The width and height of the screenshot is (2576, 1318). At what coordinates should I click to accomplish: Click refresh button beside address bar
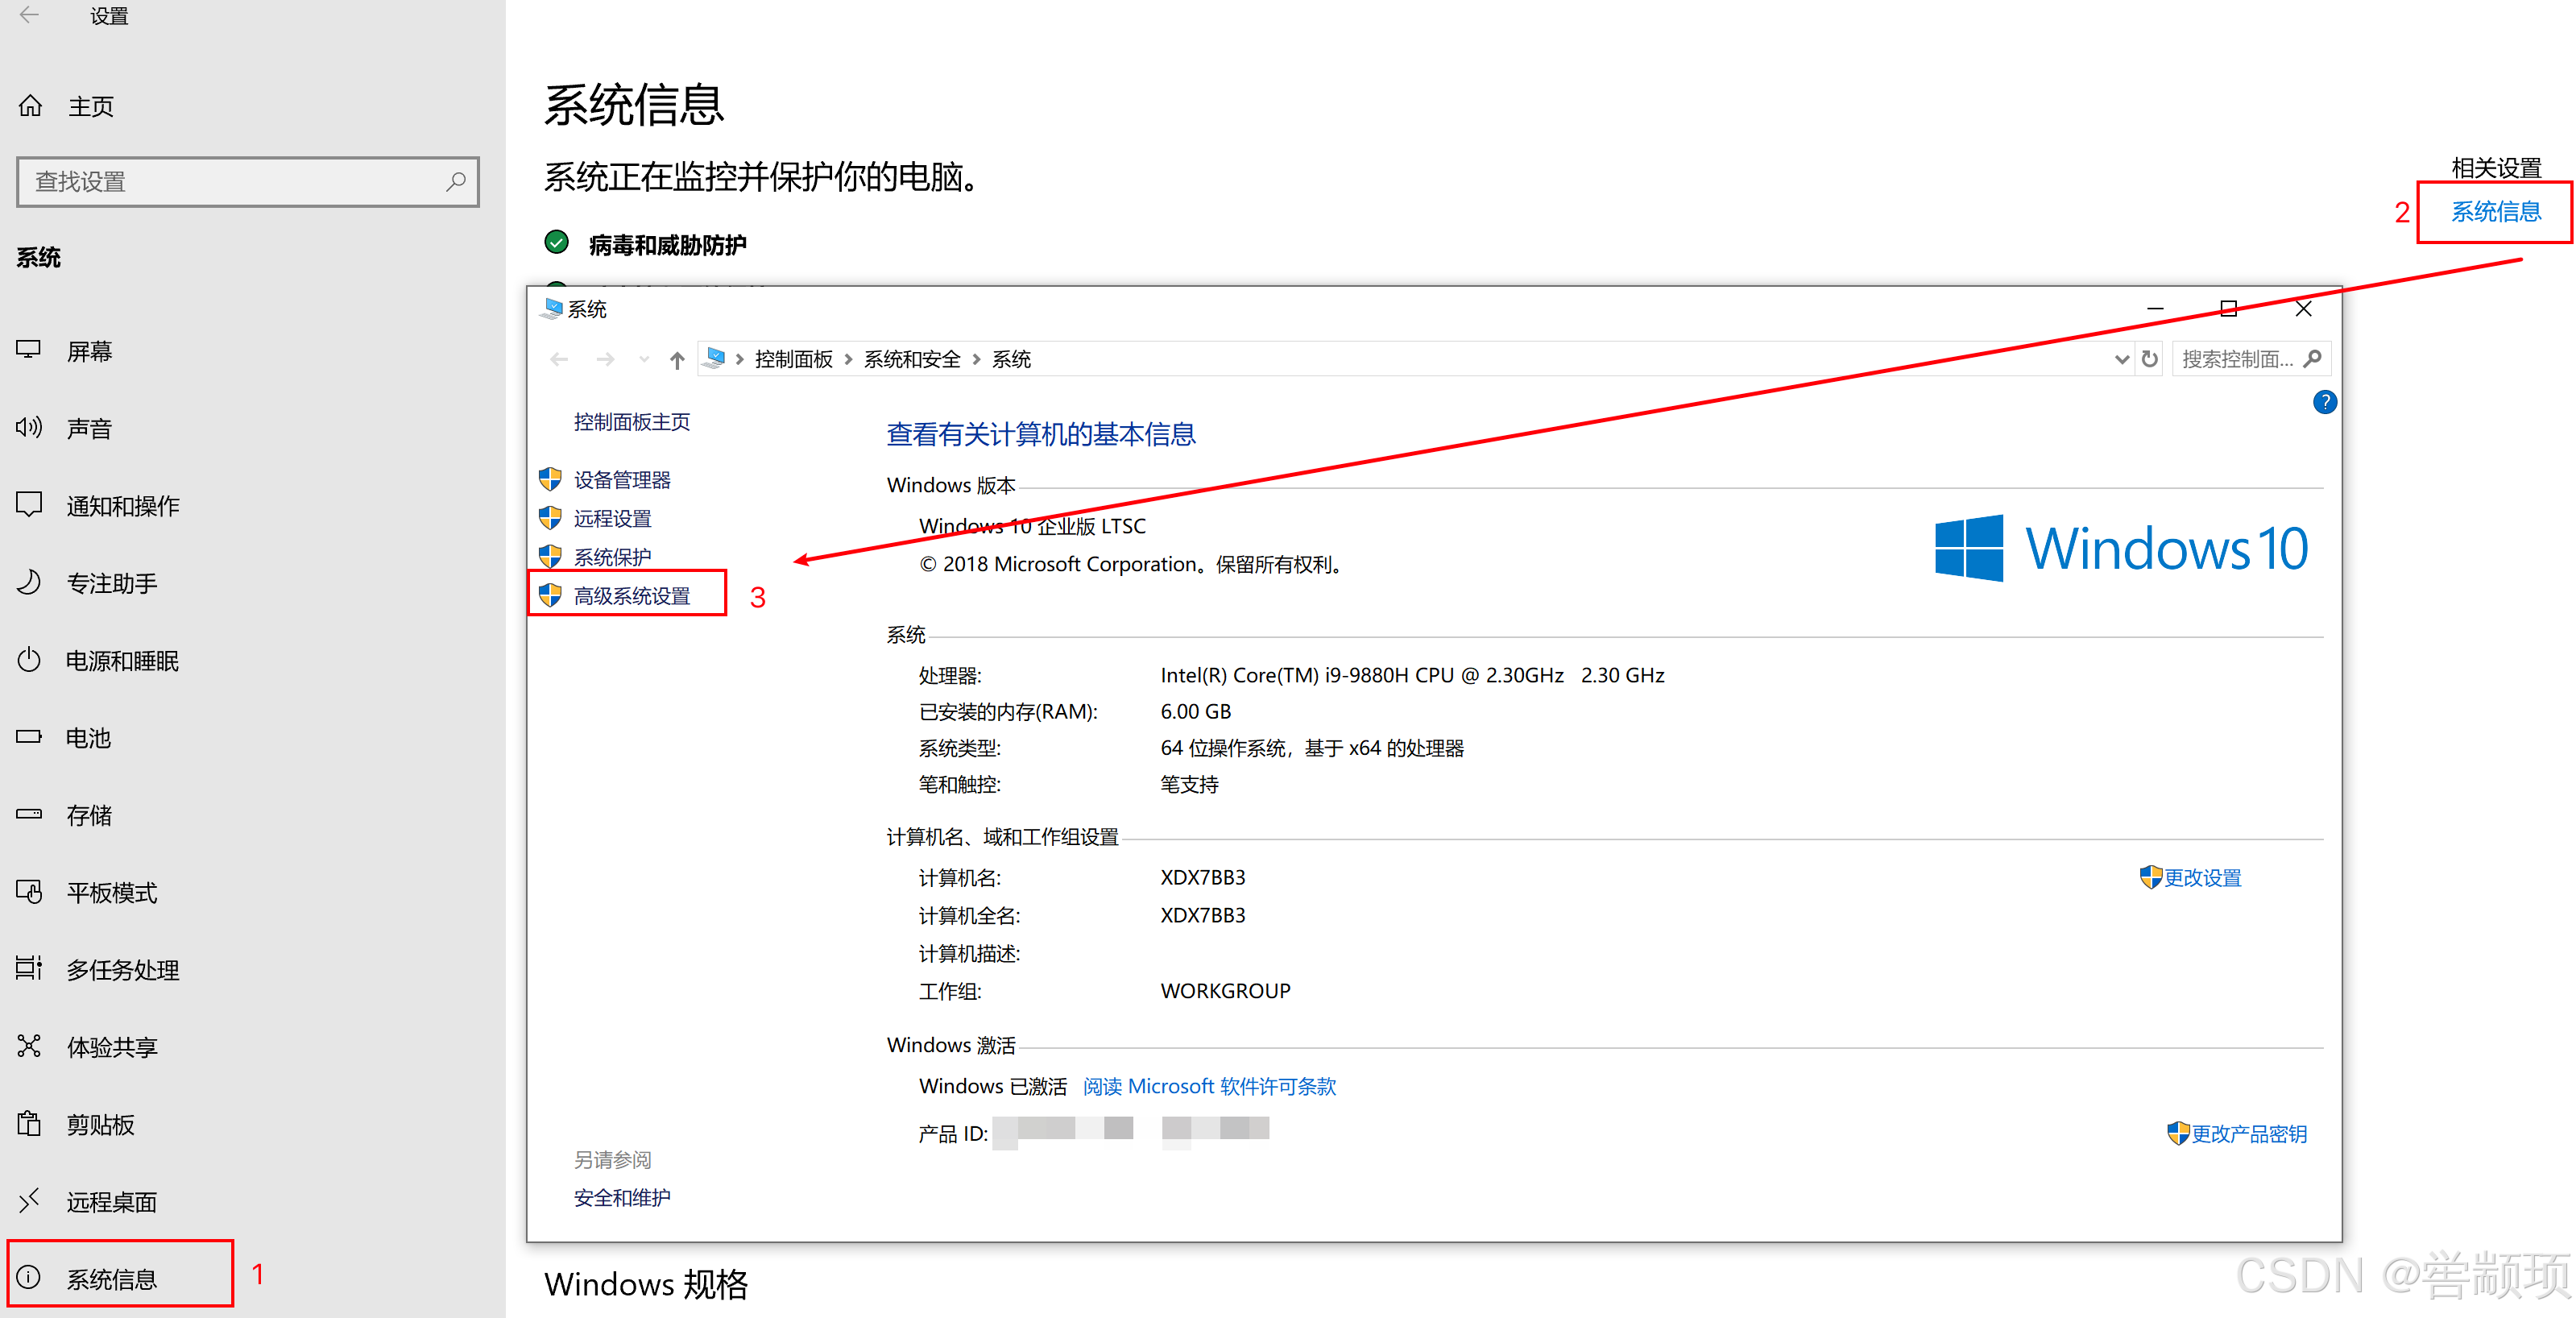[2149, 359]
